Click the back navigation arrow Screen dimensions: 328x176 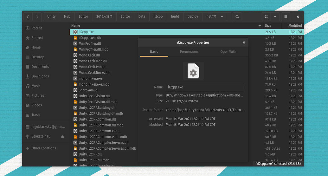[28, 17]
